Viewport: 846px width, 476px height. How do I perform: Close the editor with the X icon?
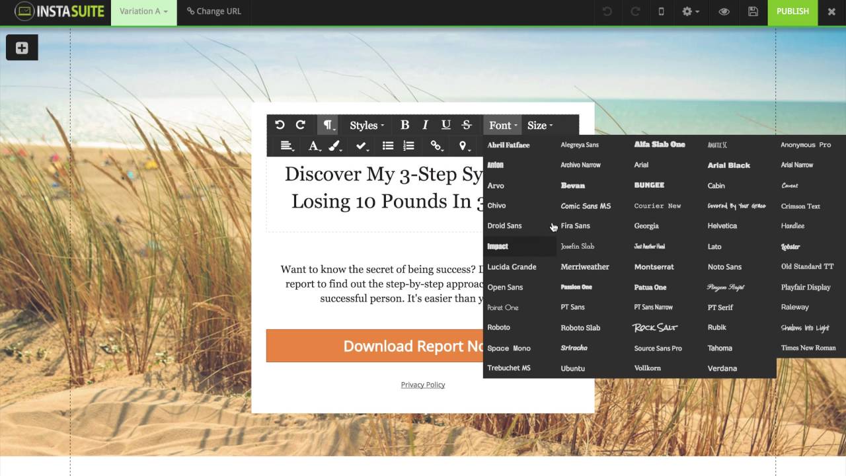pyautogui.click(x=831, y=11)
